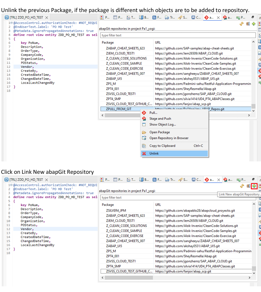
Task: Open the Console tab (C...) in lower screenshot
Action: [197, 180]
